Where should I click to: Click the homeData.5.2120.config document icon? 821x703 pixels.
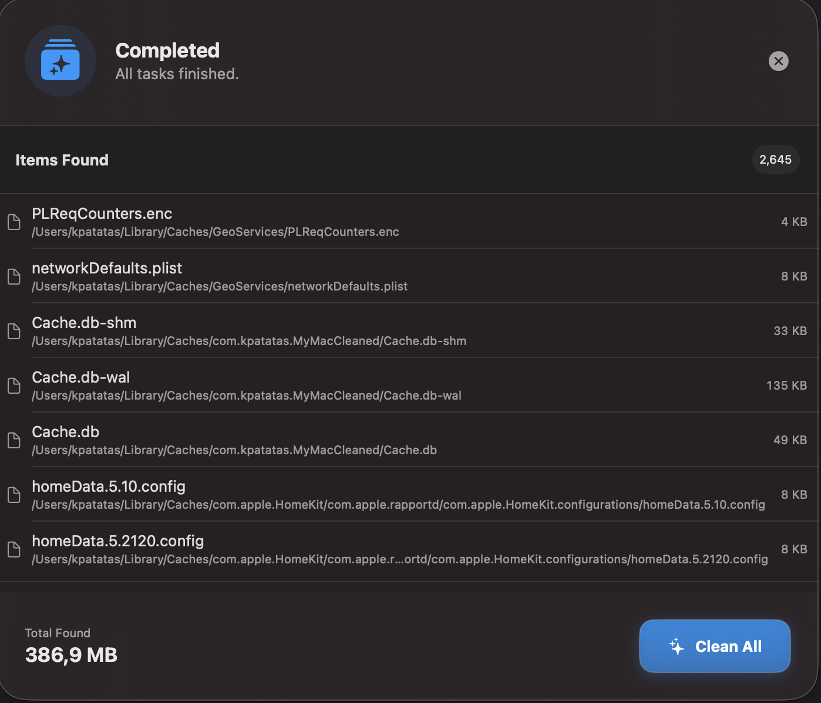point(14,549)
